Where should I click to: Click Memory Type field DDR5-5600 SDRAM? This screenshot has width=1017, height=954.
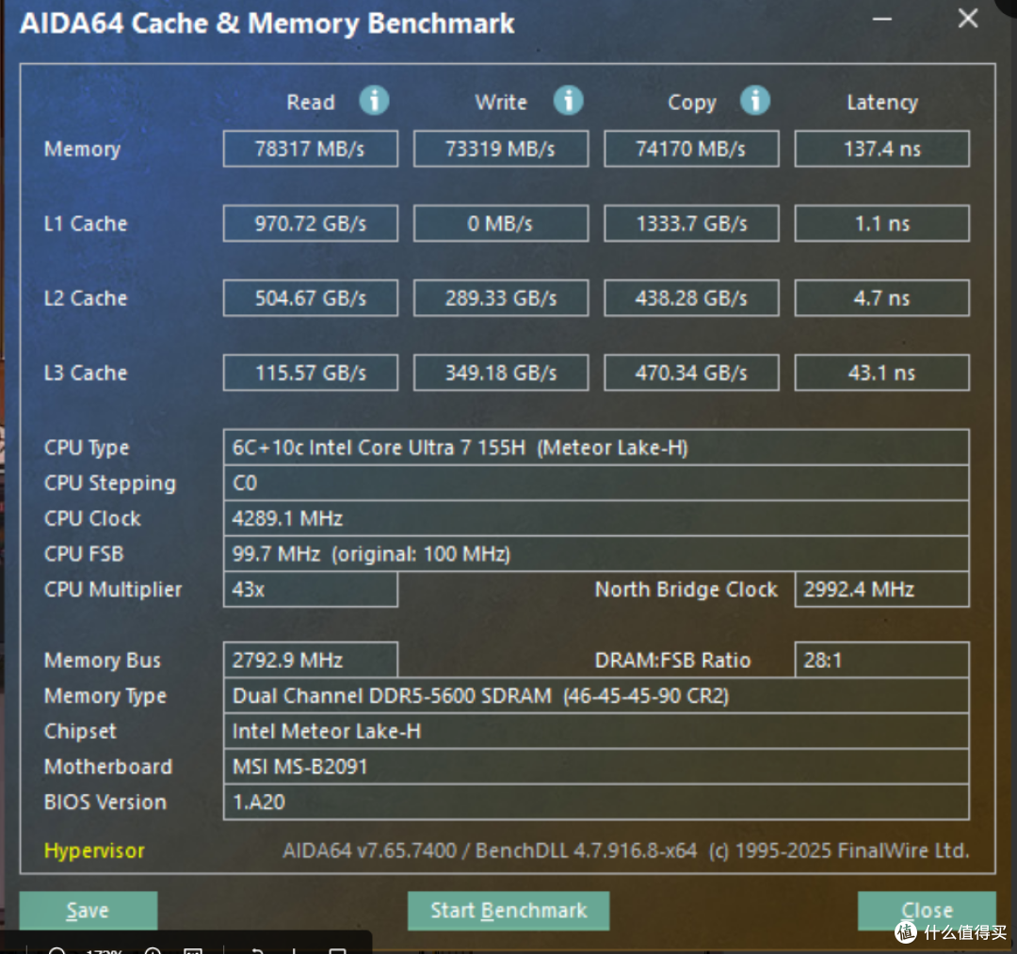(596, 695)
